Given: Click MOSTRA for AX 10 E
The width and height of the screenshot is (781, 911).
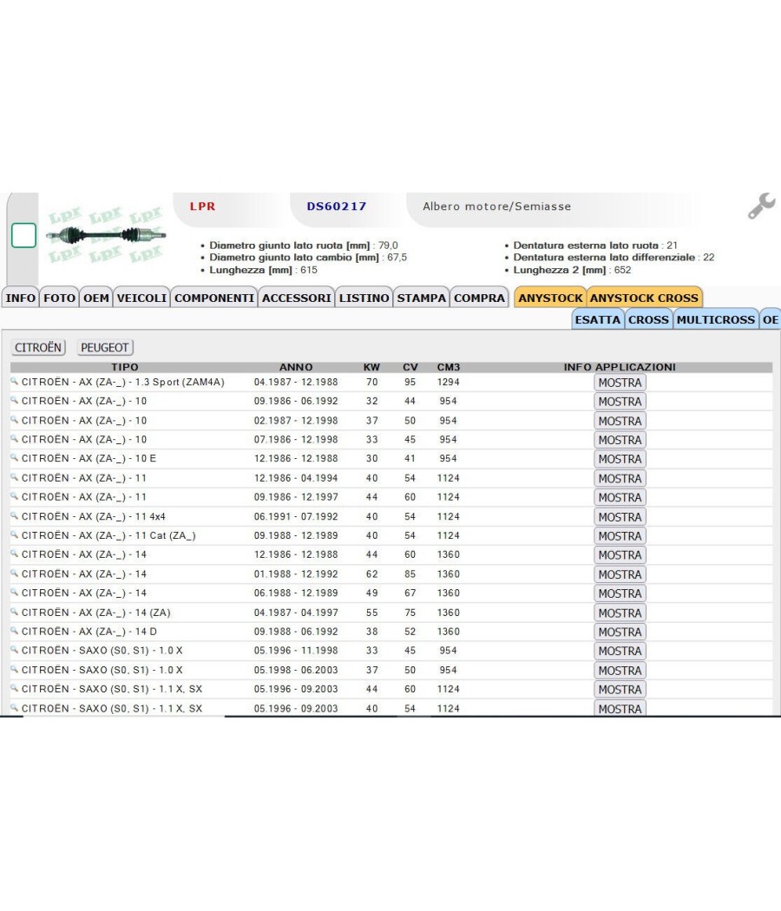Looking at the screenshot, I should click(620, 459).
